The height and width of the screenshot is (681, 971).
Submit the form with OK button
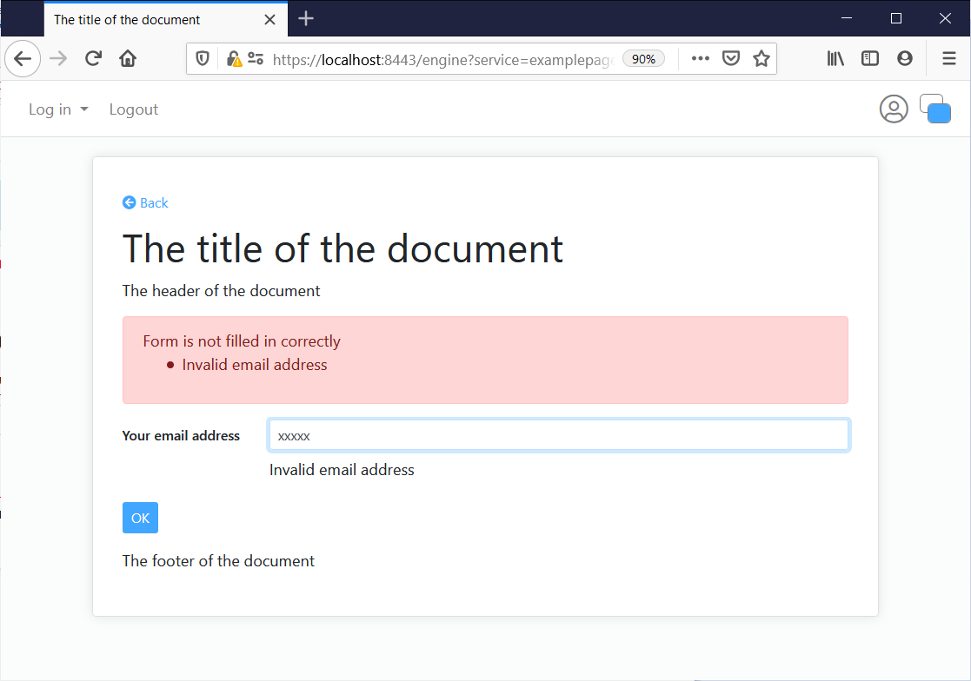pos(141,518)
